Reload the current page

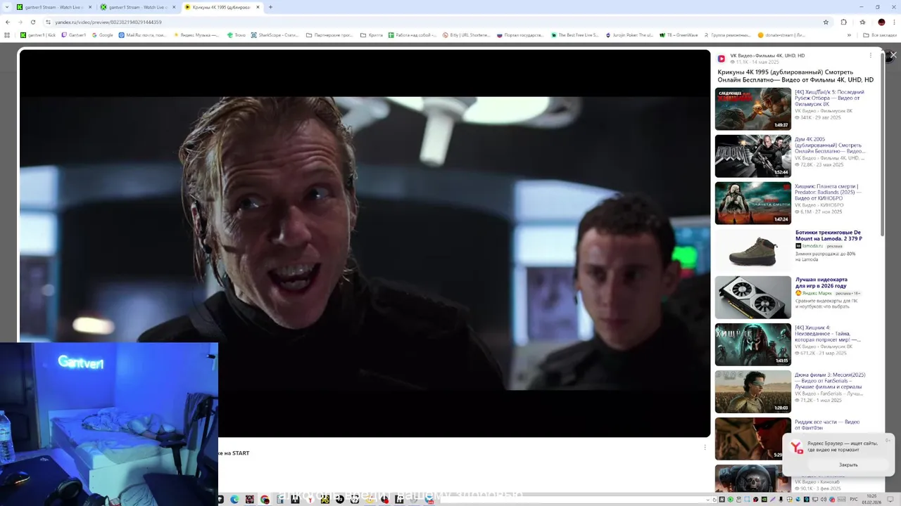(32, 22)
